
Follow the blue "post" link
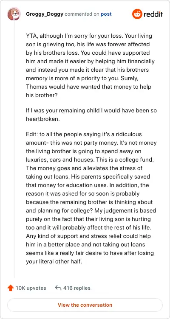point(106,14)
